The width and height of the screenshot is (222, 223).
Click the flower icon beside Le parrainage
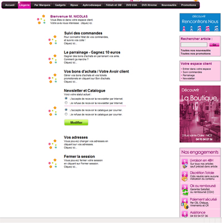click(53, 59)
